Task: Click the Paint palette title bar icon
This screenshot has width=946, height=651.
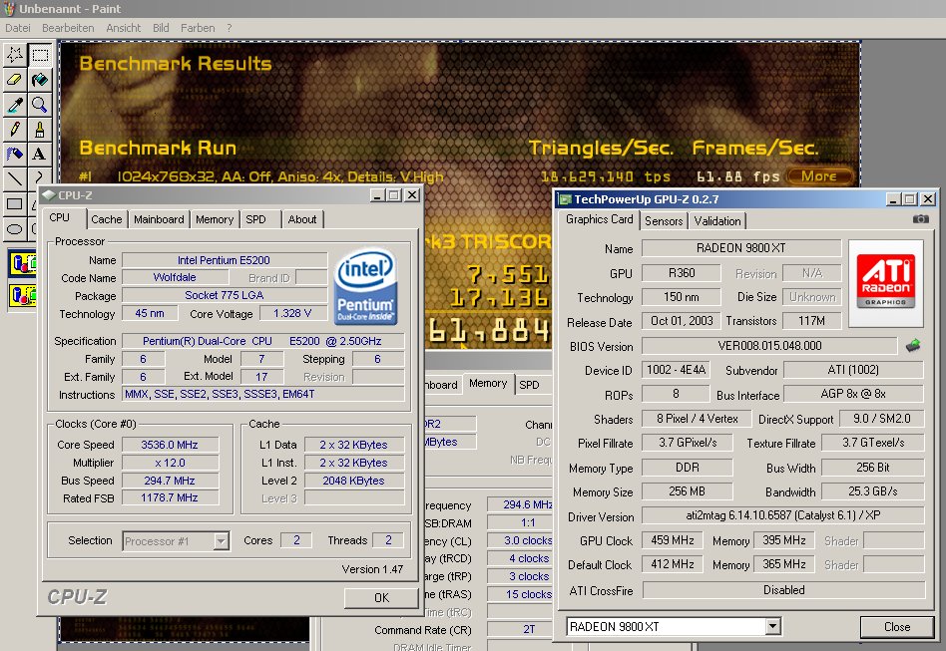Action: [x=9, y=8]
